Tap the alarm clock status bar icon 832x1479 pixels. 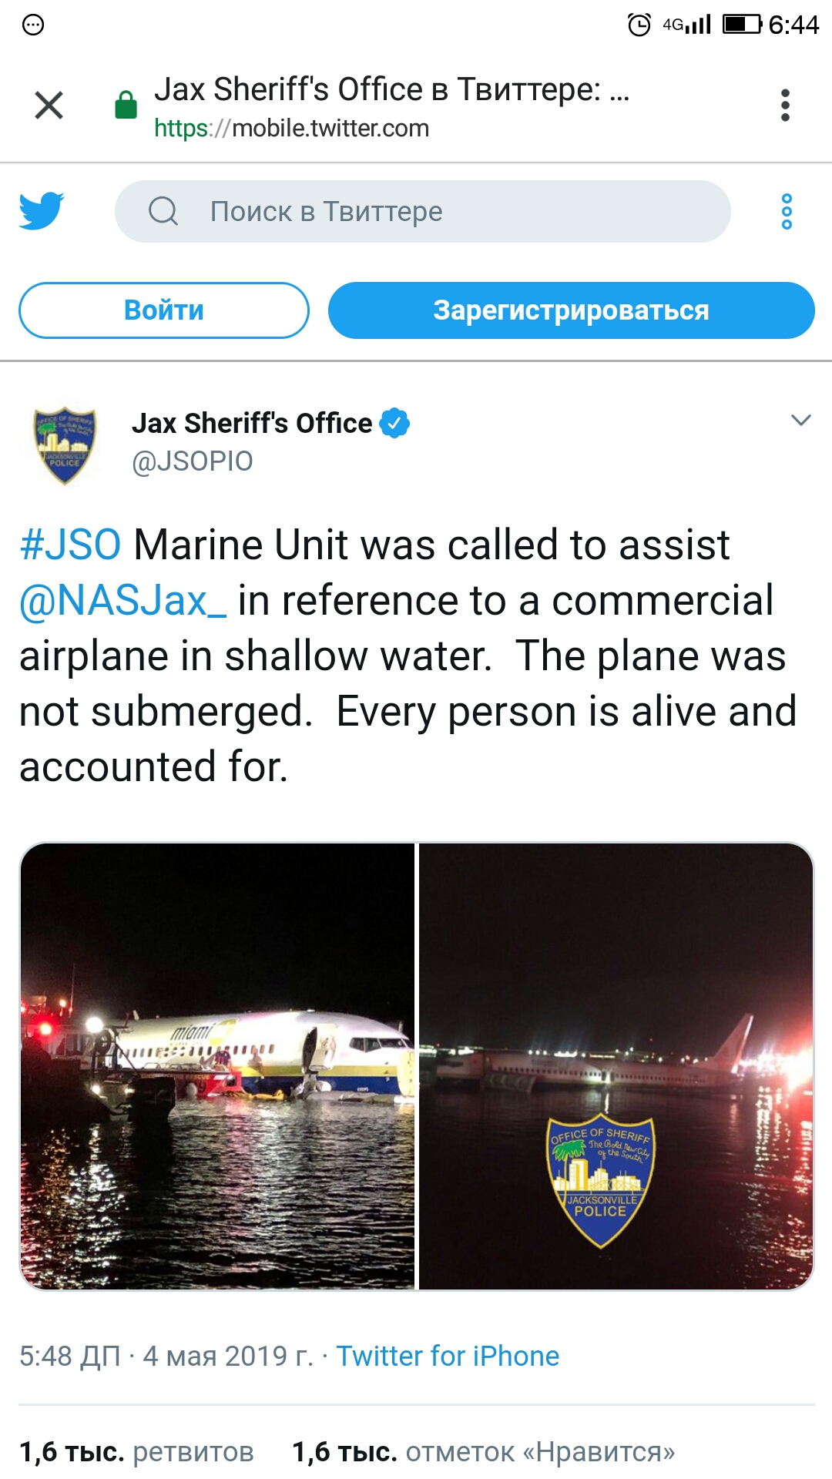(639, 25)
